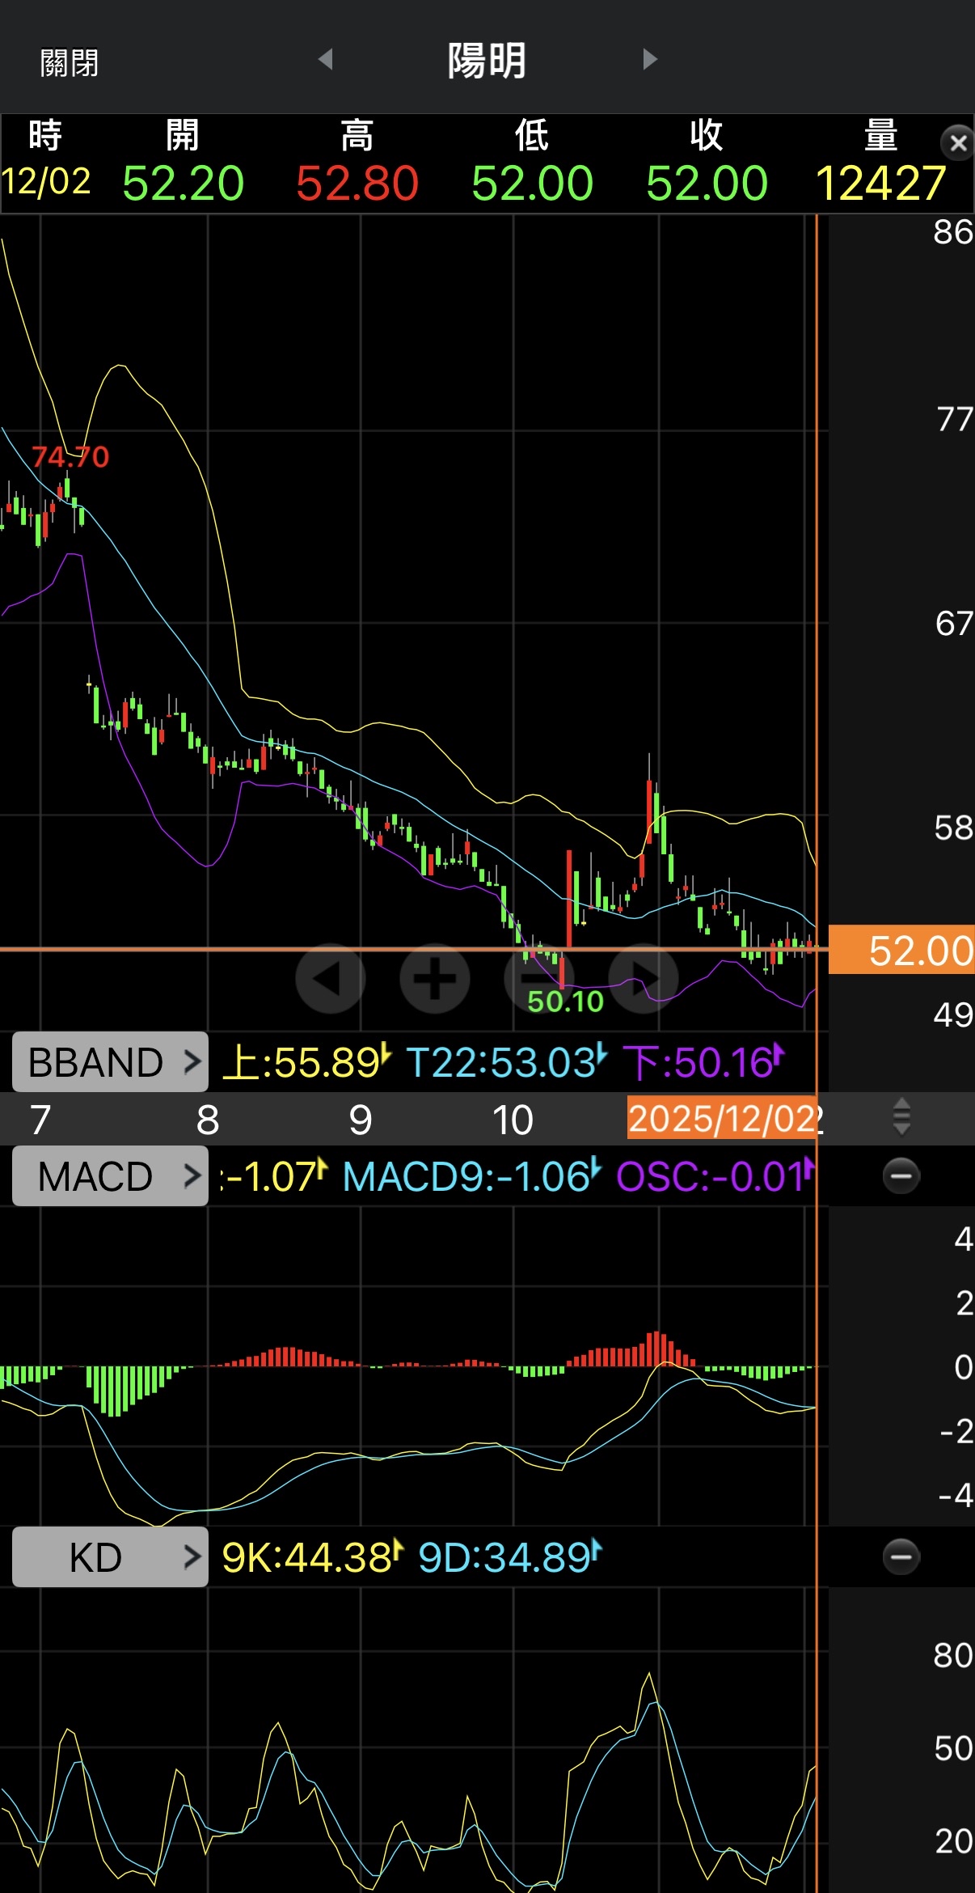This screenshot has height=1893, width=975.
Task: Go to previous stock with left arrow
Action: (x=326, y=59)
